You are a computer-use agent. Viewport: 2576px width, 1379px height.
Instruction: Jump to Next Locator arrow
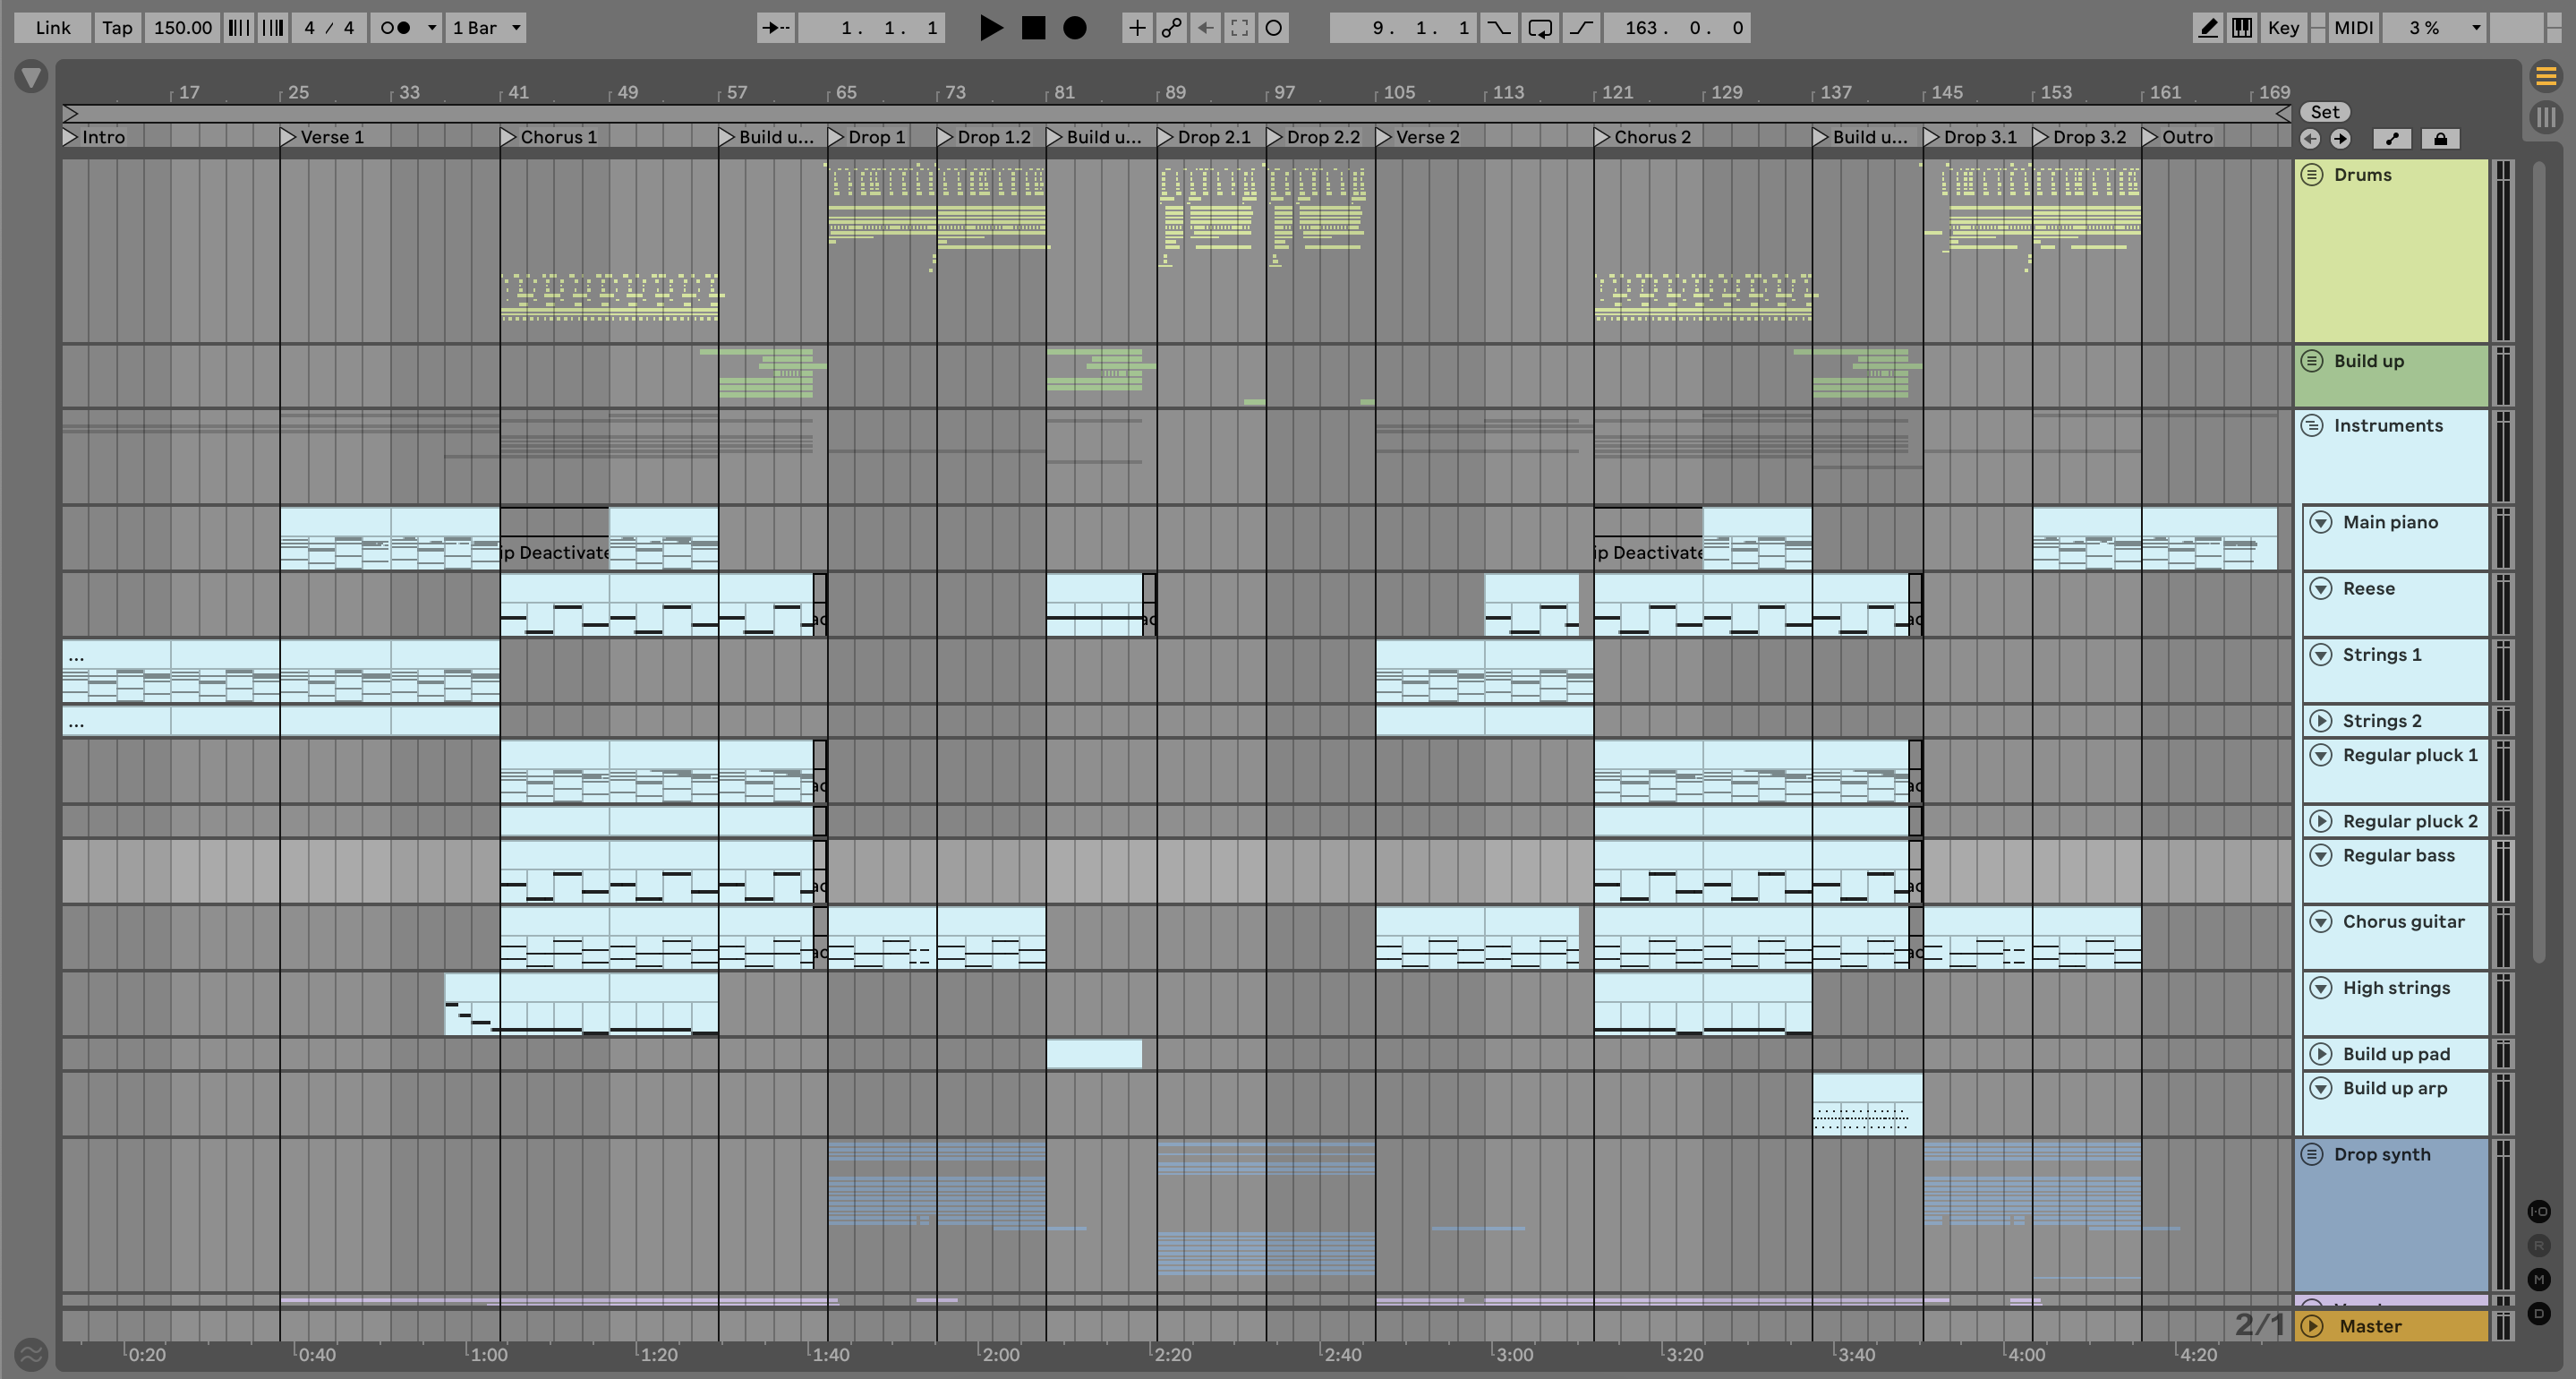[2340, 139]
